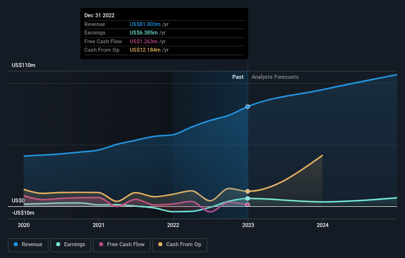Click the US$1.263m free cash flow value
Screen dimensions: 405x258
[x=144, y=41]
